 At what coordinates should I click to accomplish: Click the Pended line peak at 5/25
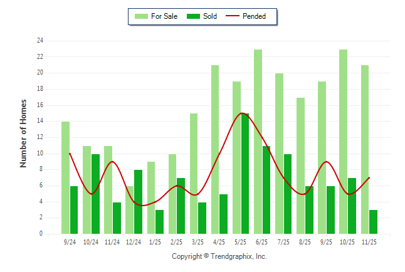[241, 113]
